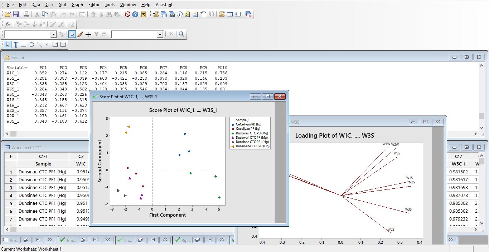Image resolution: width=489 pixels, height=252 pixels.
Task: Select column header C17 in worksheet
Action: coord(459,156)
